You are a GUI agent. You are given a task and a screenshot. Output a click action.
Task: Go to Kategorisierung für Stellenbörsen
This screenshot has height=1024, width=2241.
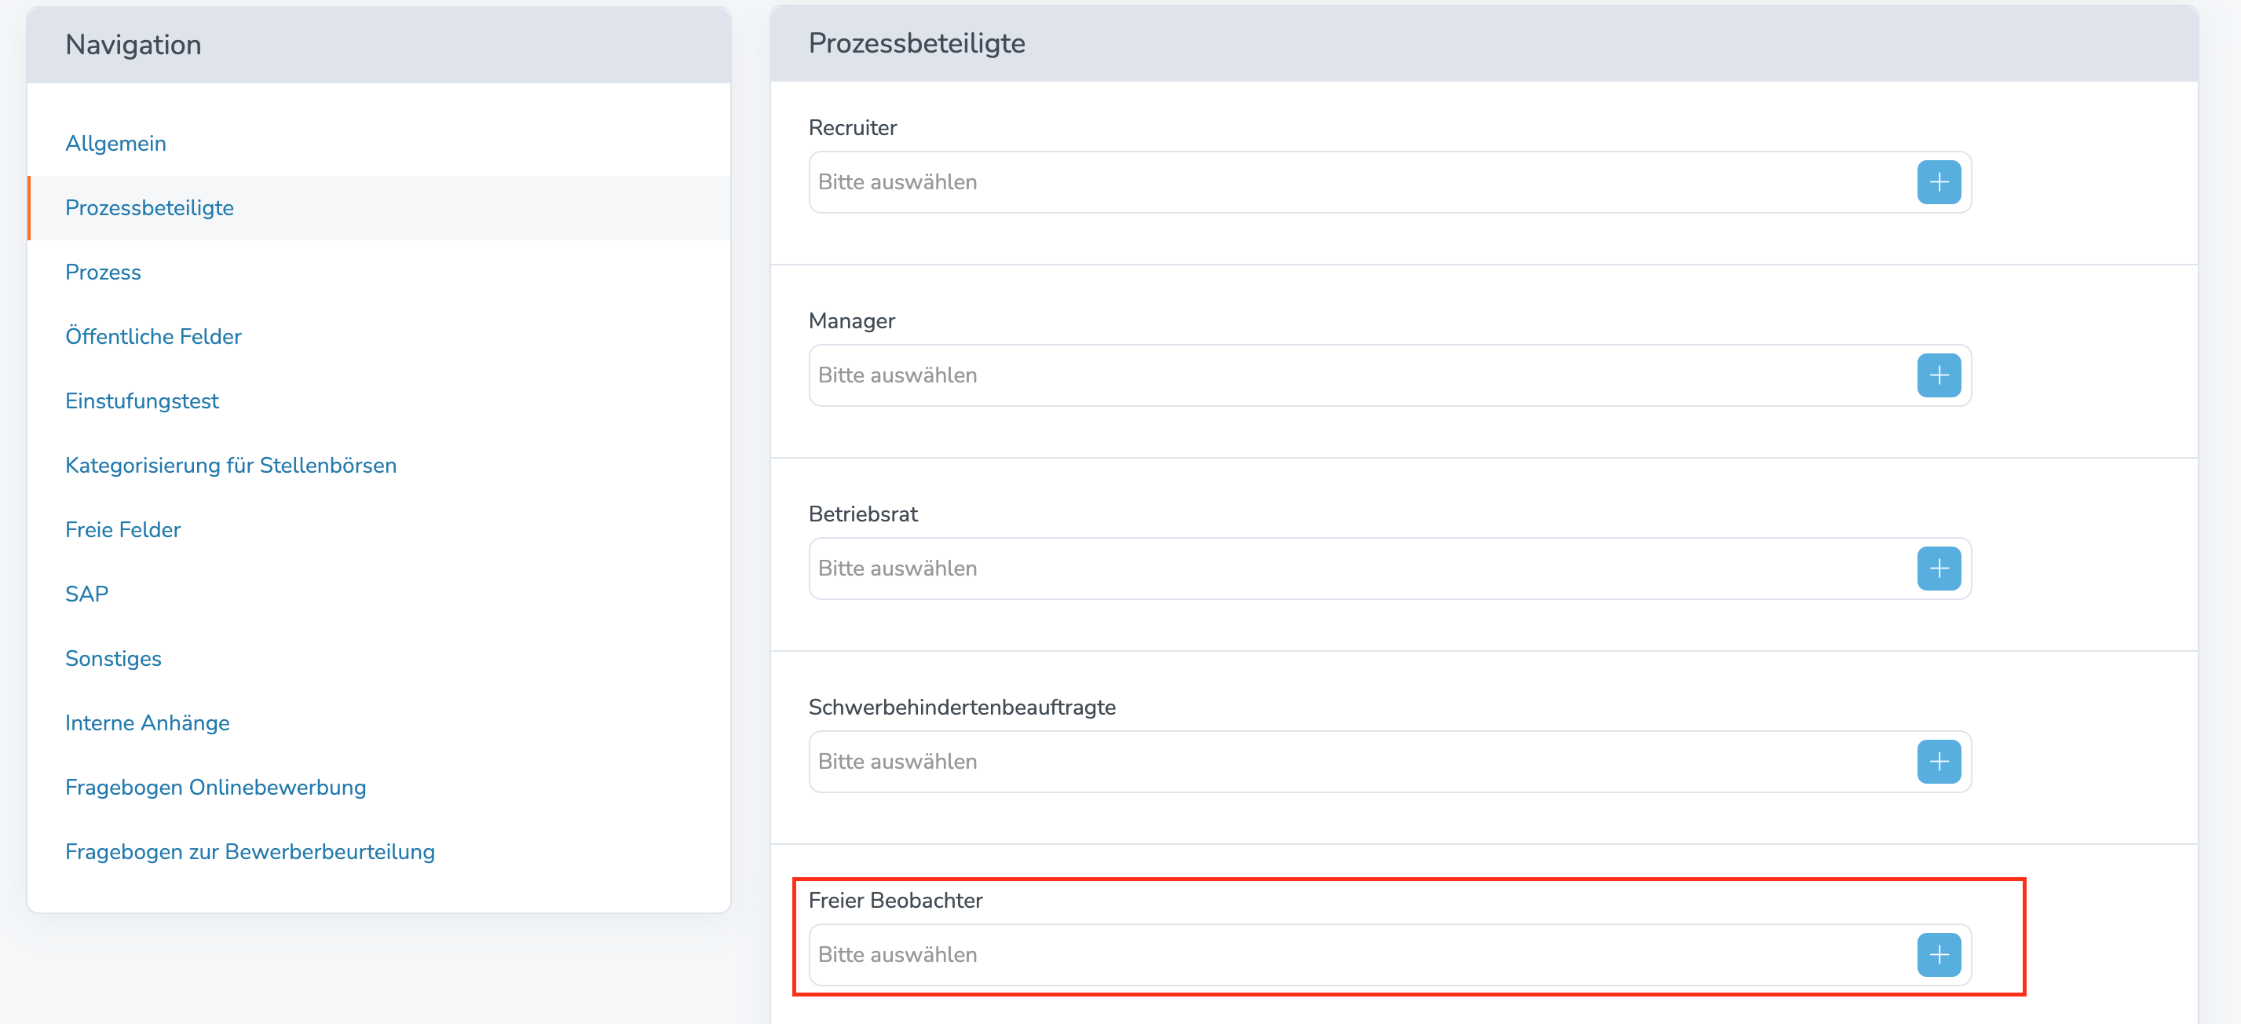coord(231,466)
